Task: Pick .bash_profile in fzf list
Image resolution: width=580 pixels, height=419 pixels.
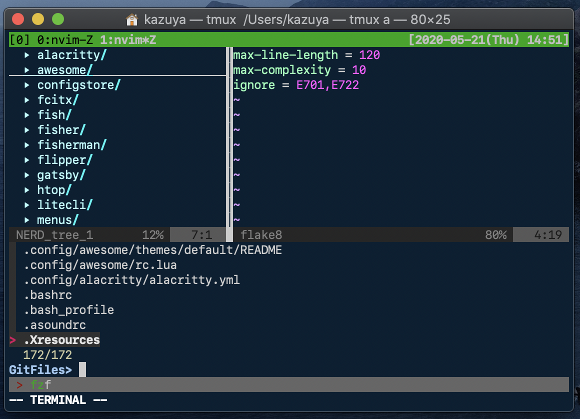Action: click(x=69, y=310)
